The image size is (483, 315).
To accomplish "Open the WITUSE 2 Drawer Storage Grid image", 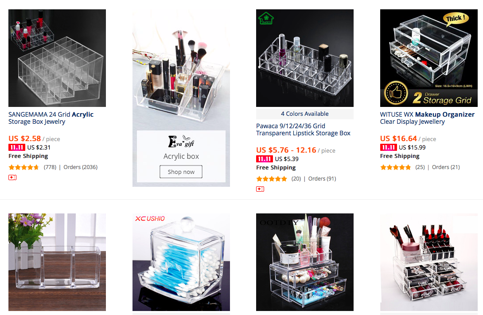I will tap(429, 58).
